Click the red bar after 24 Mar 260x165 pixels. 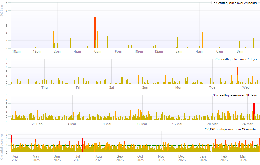coord(254,111)
